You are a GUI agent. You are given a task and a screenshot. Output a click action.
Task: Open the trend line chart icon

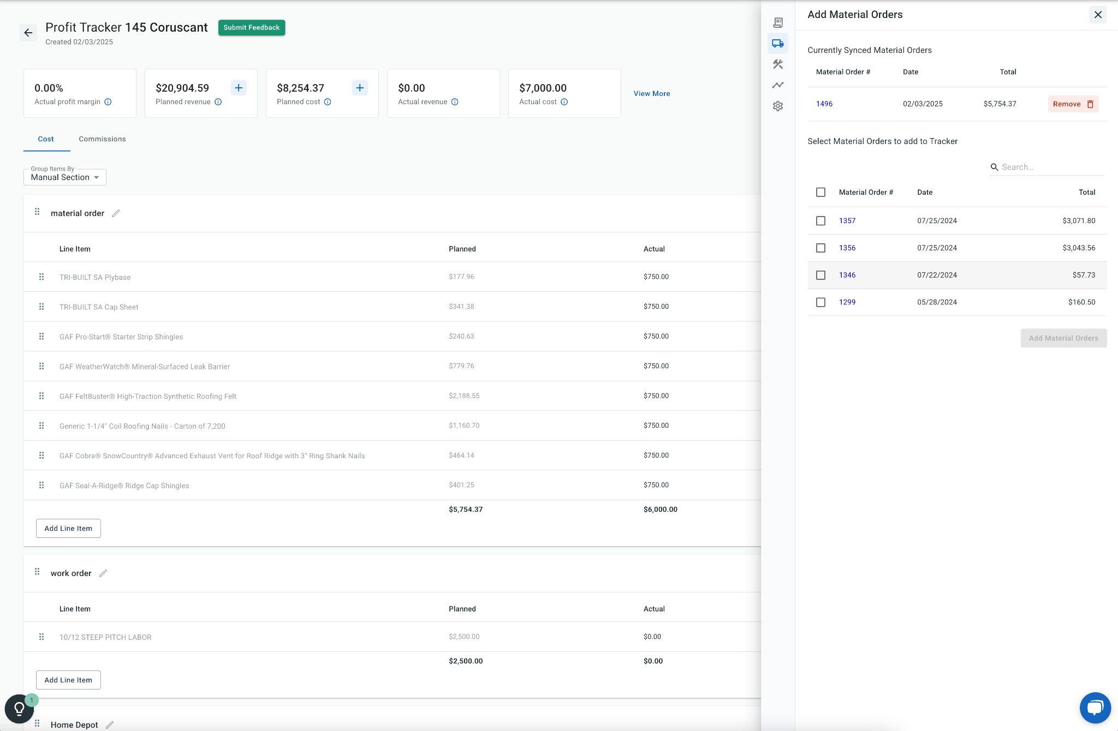click(x=778, y=85)
